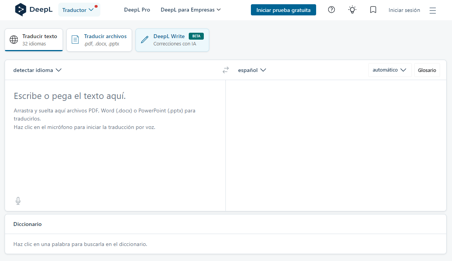Click the DeepL logo
The image size is (452, 261).
click(34, 10)
